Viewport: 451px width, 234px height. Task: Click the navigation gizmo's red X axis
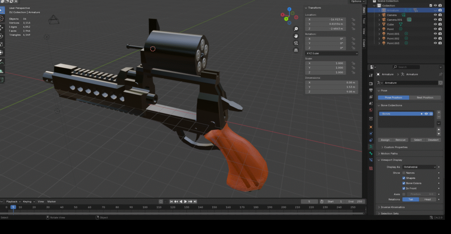(x=283, y=15)
